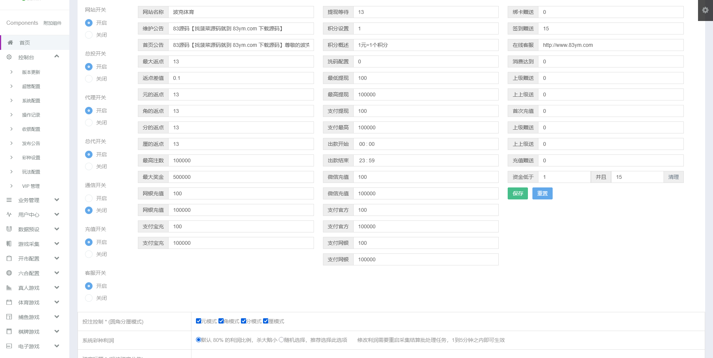The height and width of the screenshot is (358, 713).
Task: Click the blue 重置 button
Action: [x=542, y=193]
